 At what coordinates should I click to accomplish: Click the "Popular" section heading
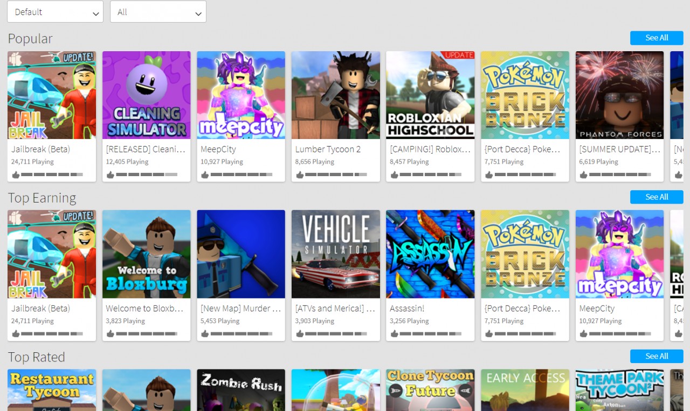pos(30,39)
